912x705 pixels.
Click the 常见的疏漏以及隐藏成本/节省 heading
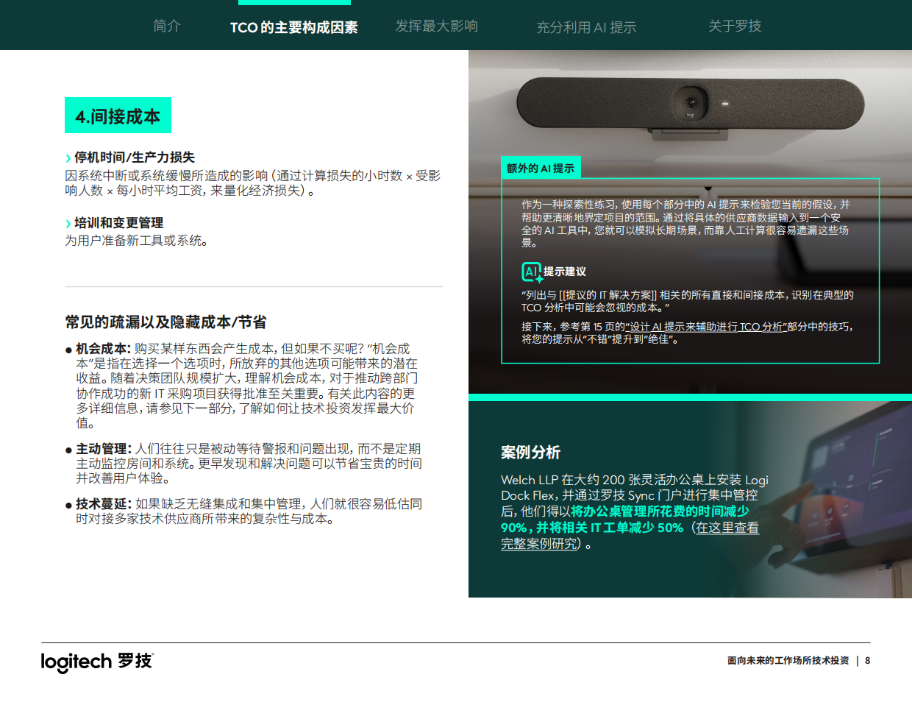pyautogui.click(x=165, y=322)
